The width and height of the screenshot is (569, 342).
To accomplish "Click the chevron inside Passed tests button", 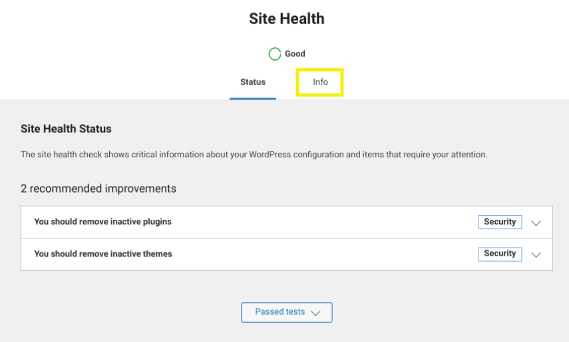I will (x=315, y=313).
